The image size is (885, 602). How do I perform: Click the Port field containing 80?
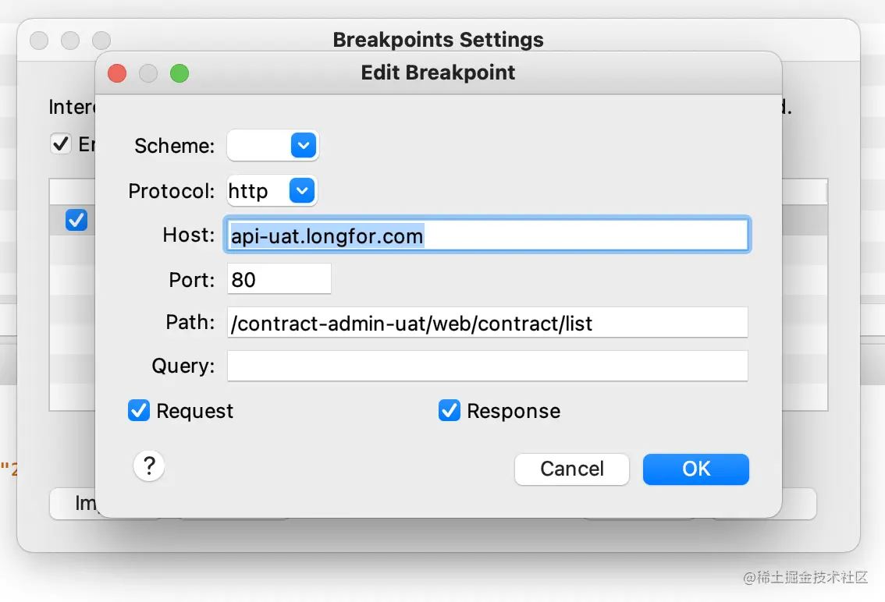tap(279, 280)
